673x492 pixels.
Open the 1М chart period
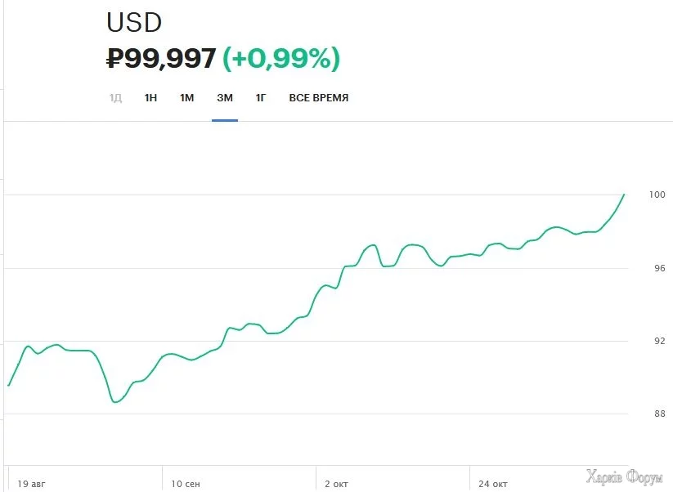click(x=187, y=98)
